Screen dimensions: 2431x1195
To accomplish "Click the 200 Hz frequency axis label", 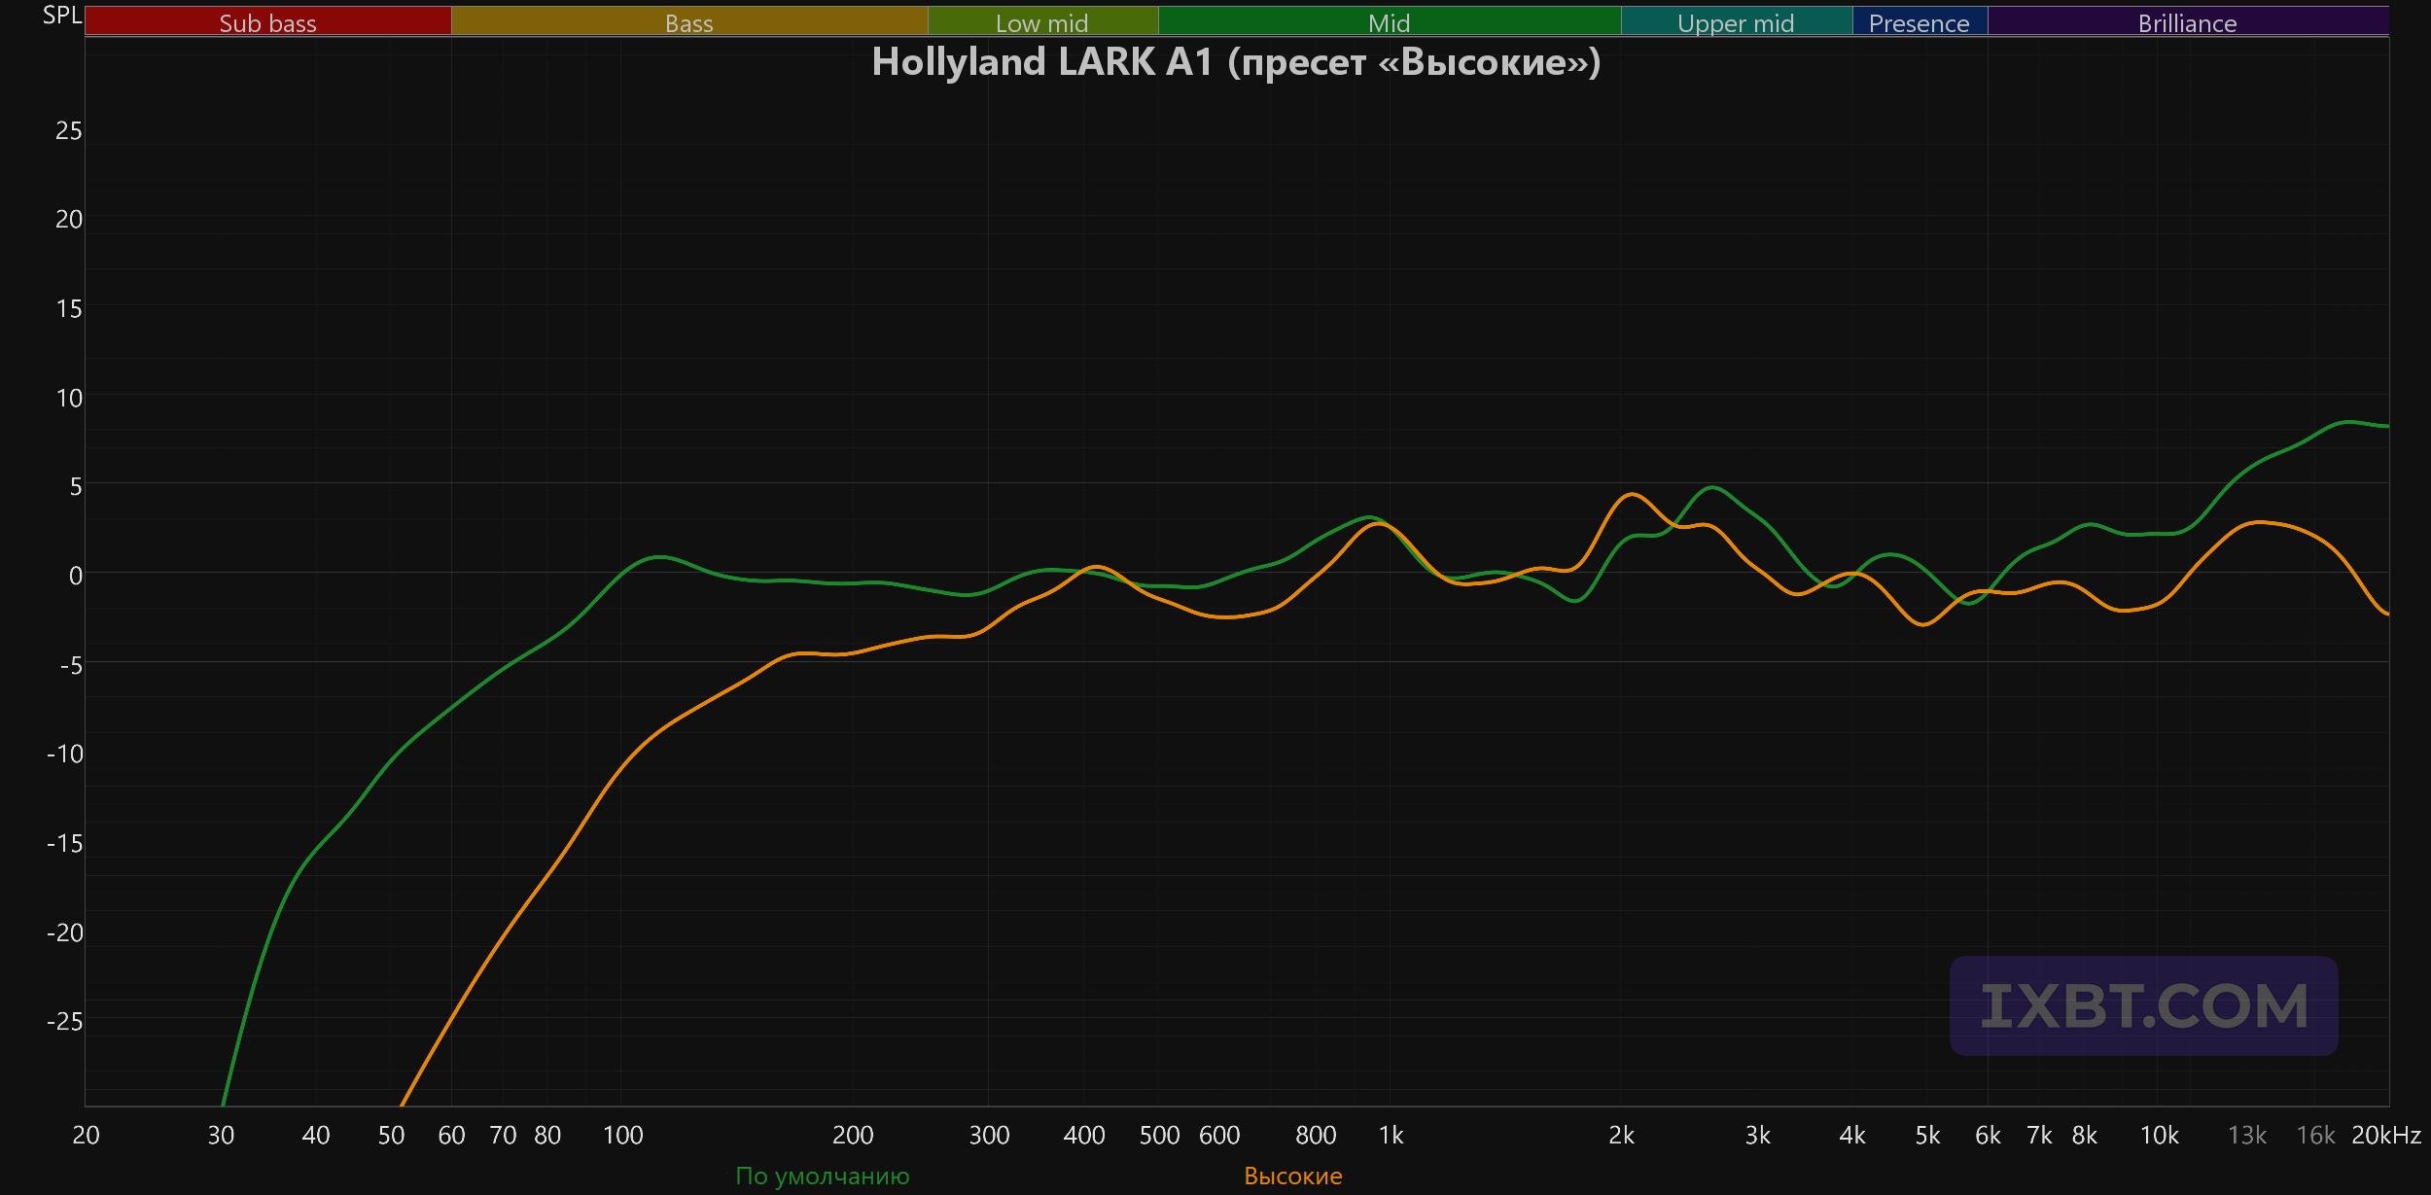I will tap(853, 1135).
